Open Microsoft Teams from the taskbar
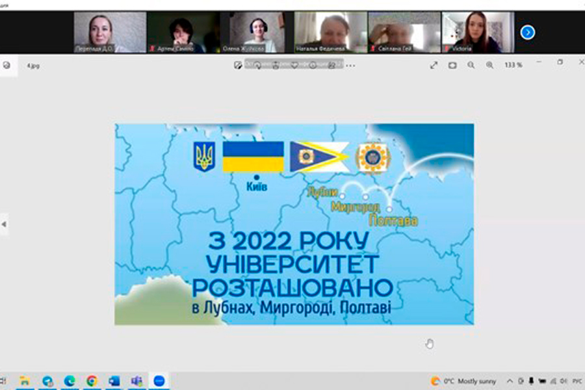Viewport: 585px width, 390px height. [x=136, y=381]
